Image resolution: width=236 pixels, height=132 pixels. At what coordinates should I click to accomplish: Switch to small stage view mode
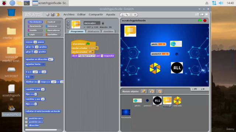coord(197,15)
